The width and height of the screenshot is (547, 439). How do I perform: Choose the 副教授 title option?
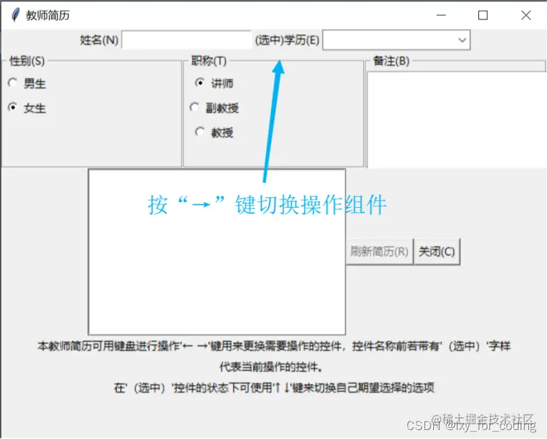pos(194,107)
